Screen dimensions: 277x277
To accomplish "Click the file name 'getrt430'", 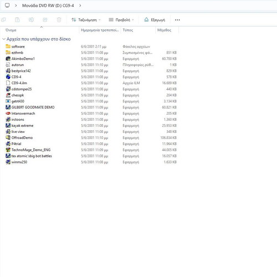I will 18,101.
